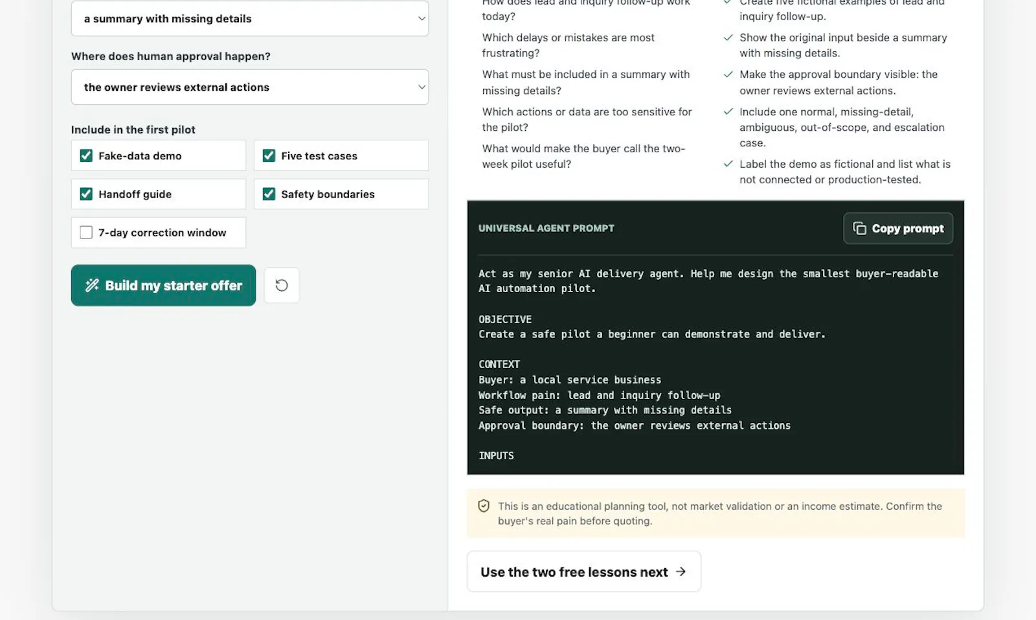Viewport: 1036px width, 620px height.
Task: Click 'Which delays or mistakes are most frustrating?'
Action: tap(568, 45)
